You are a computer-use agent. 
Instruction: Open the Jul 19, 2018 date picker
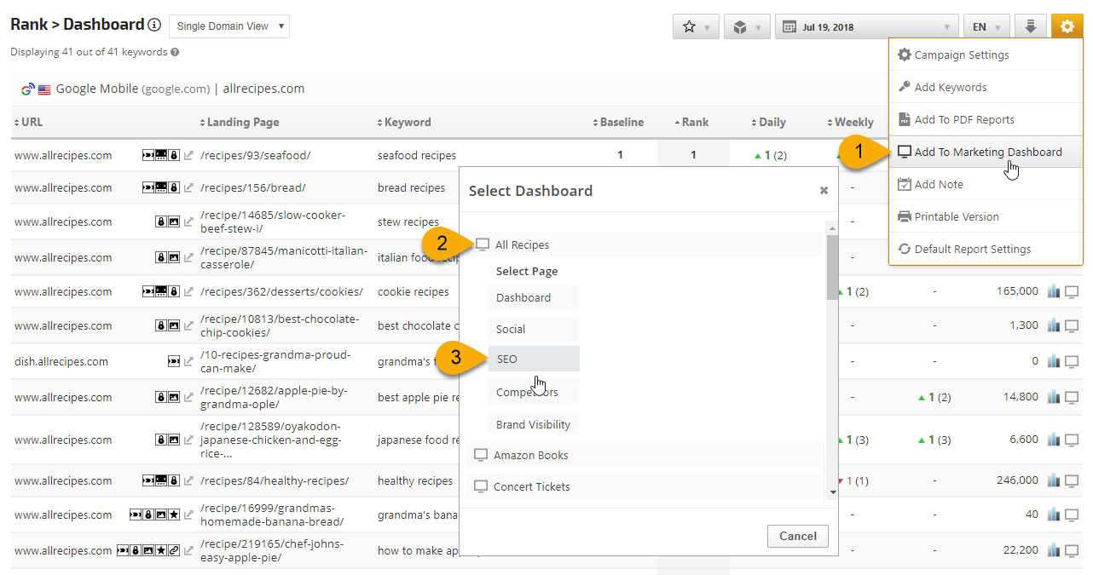click(x=866, y=26)
